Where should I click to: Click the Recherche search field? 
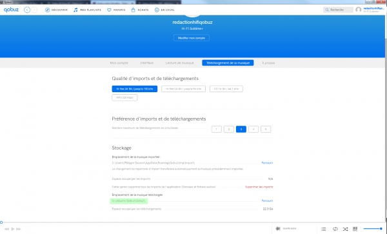click(x=338, y=10)
